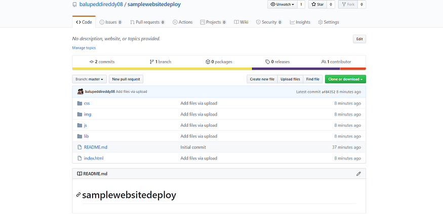Open the Insights tab
Viewport: 443px width, 214px height.
tap(300, 22)
